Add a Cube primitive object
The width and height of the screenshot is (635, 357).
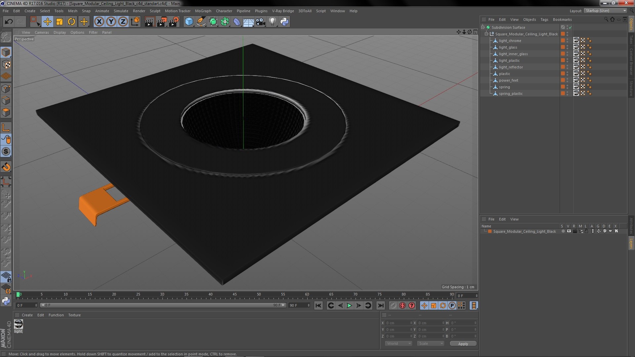(189, 22)
